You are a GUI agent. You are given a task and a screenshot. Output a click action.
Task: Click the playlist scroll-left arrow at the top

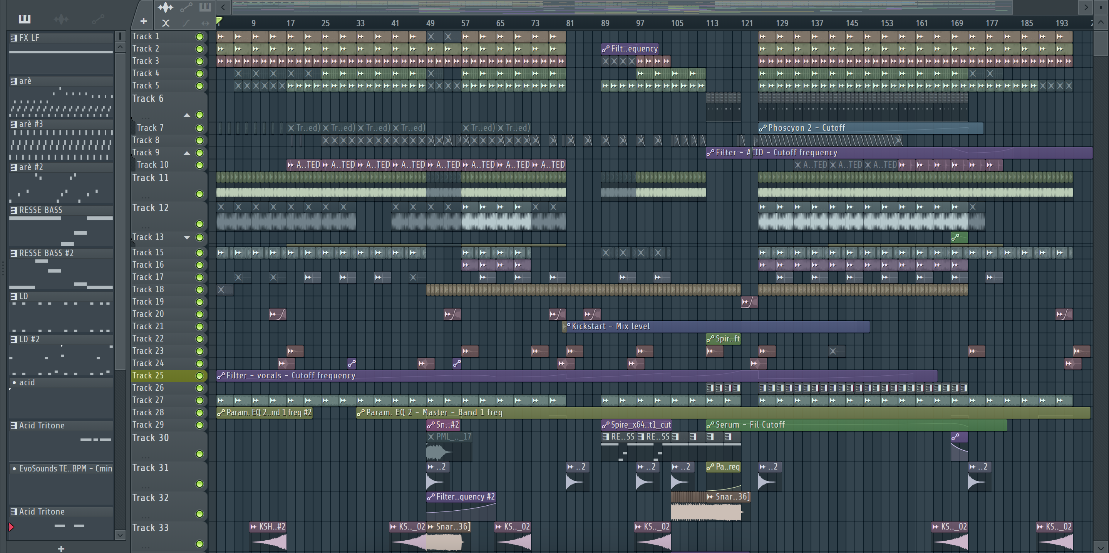click(x=223, y=7)
